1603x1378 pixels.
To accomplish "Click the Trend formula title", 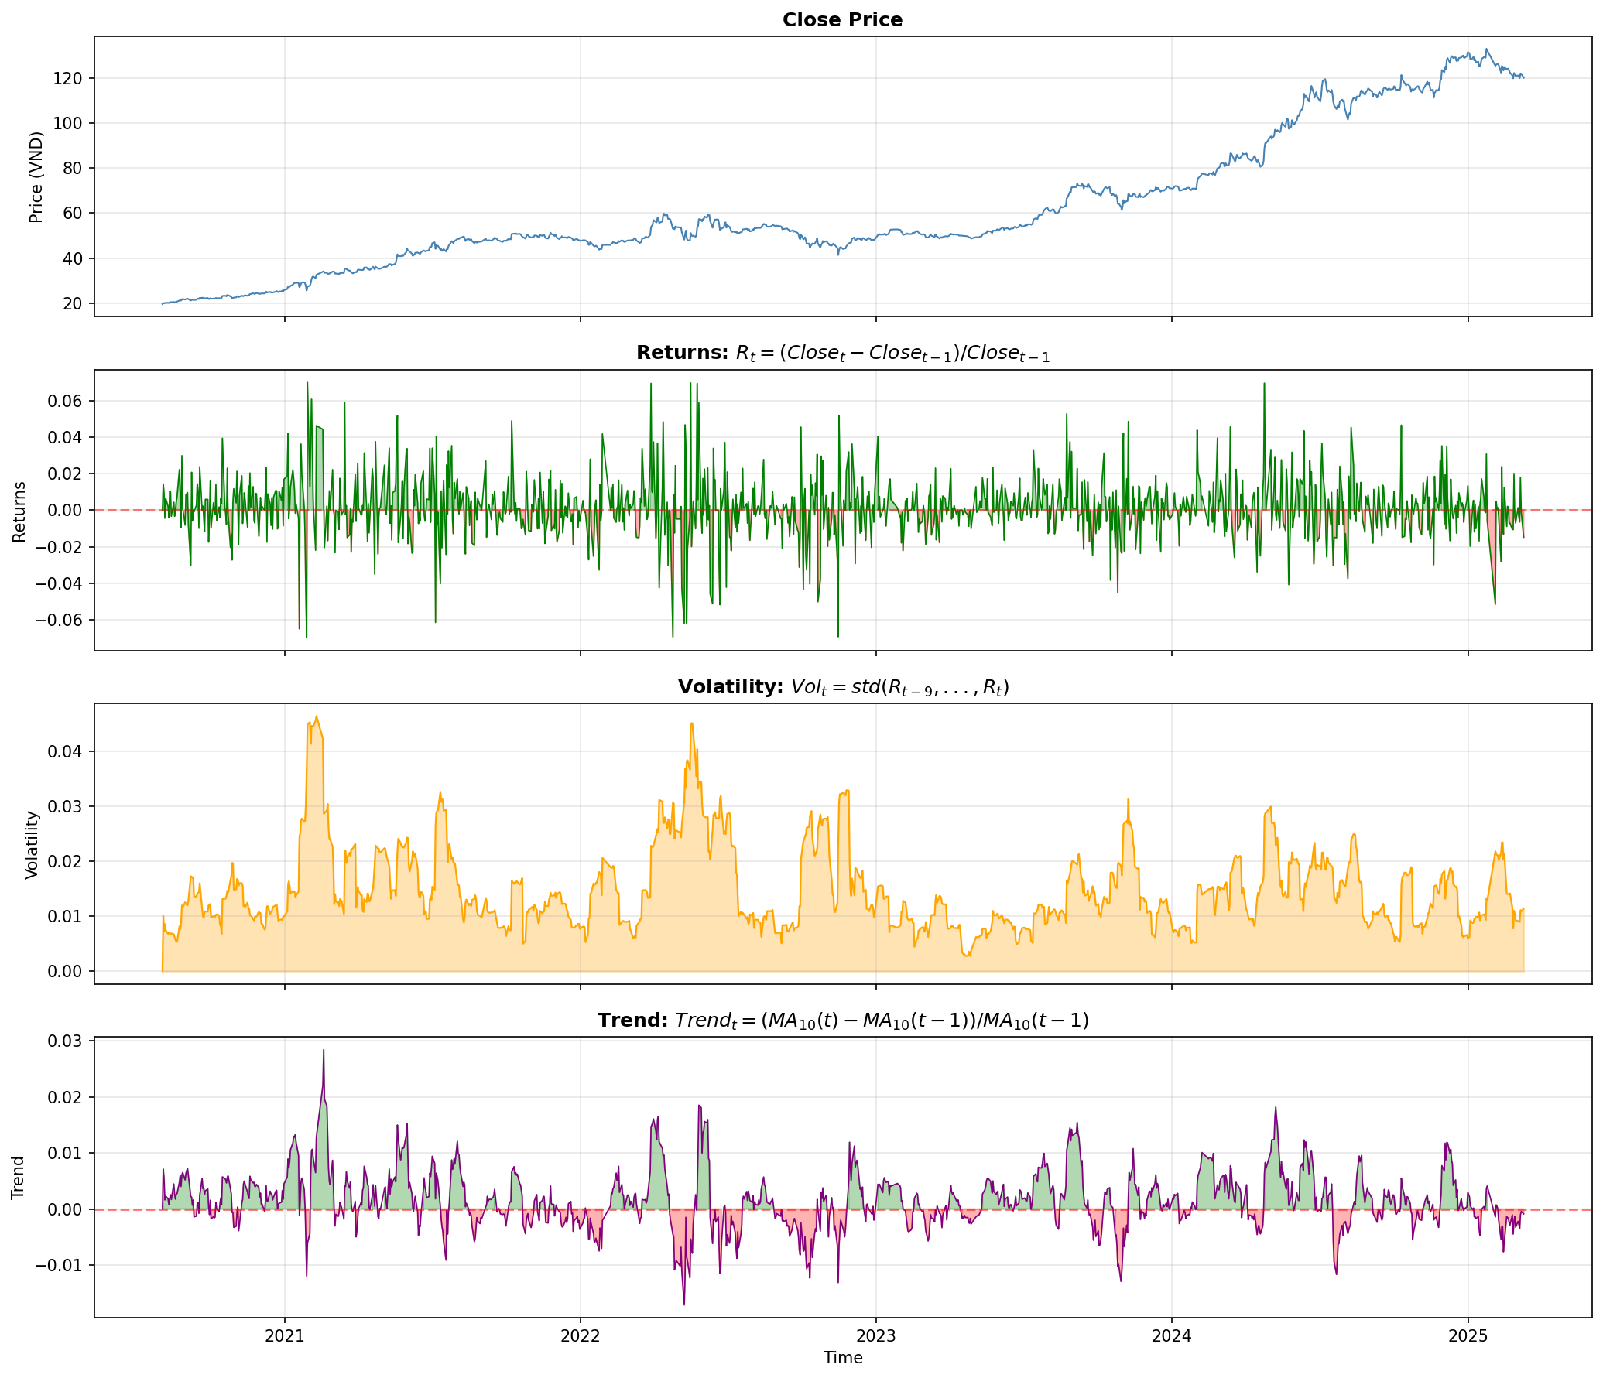I will [x=842, y=1021].
